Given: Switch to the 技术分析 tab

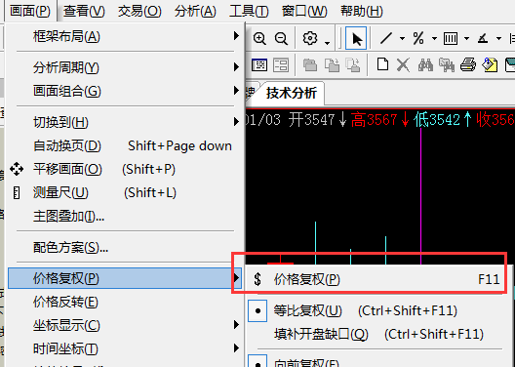Looking at the screenshot, I should [292, 93].
